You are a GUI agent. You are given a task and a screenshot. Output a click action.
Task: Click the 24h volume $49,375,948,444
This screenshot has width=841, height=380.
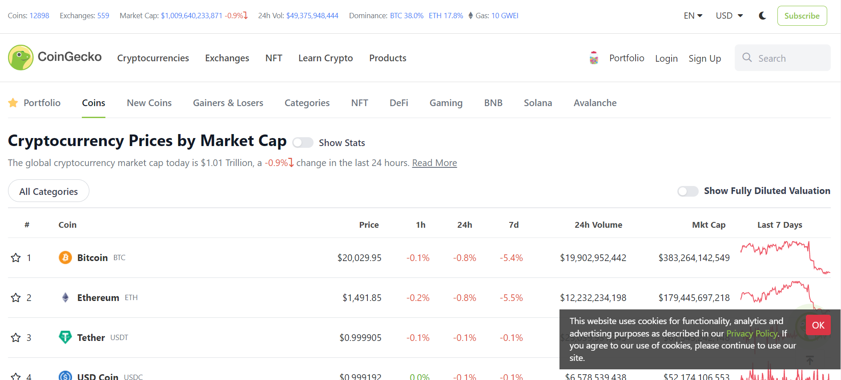click(x=312, y=16)
